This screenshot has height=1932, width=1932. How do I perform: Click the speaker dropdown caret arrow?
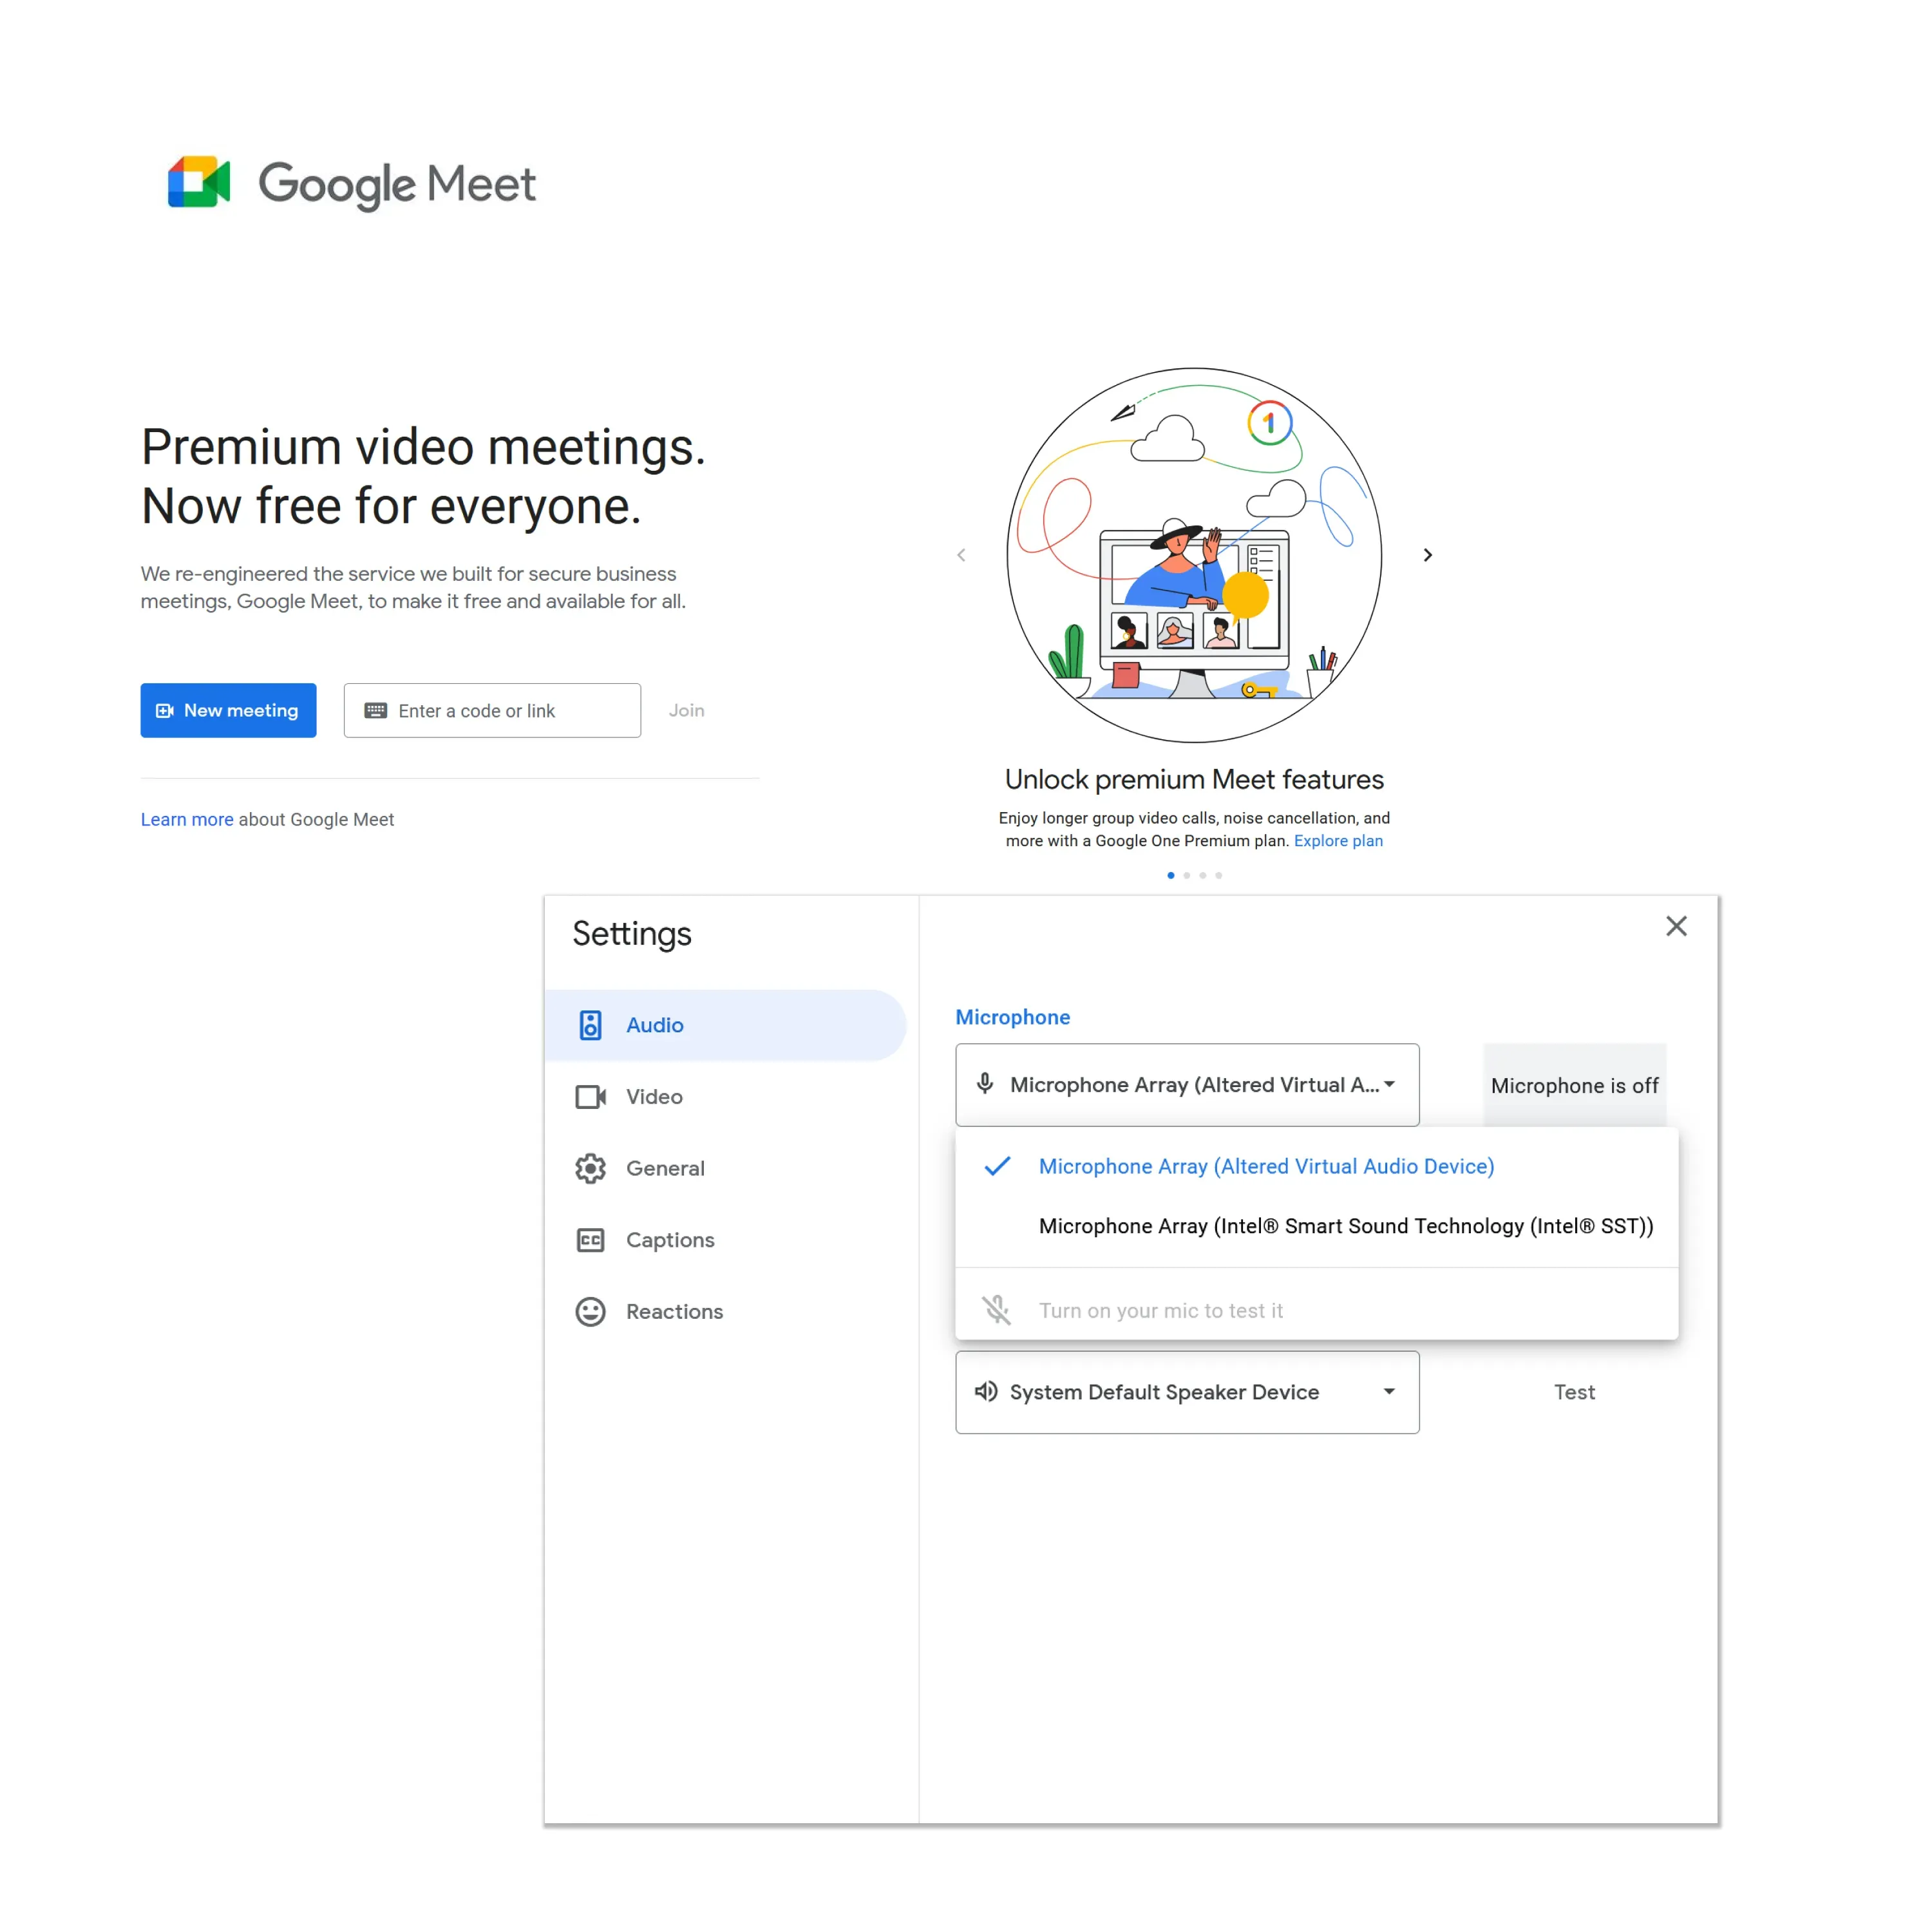pos(1389,1391)
